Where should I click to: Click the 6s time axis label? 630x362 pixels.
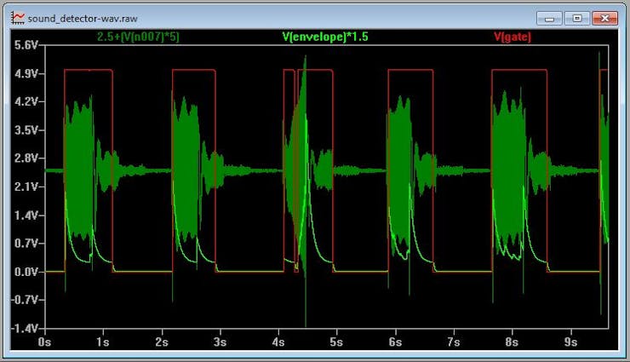(395, 342)
